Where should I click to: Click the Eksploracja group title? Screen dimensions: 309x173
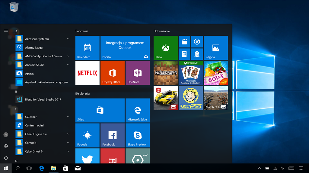pos(82,94)
